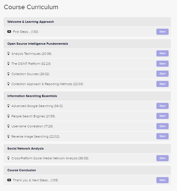Click lightbulb icon beside Reverse Image Searching
Viewport: 177px width, 191px height.
click(8, 136)
